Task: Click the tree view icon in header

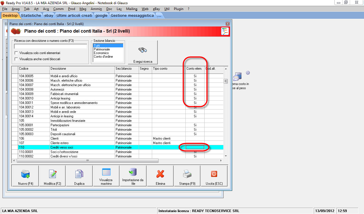Action: coord(225,31)
